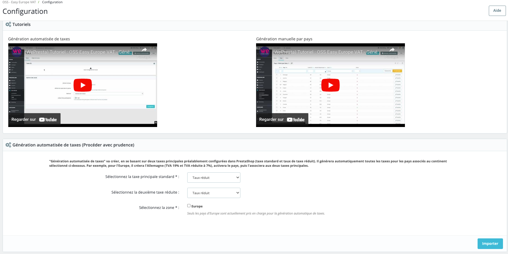Click the 'Sélectionnez la taxe principale standard' label
This screenshot has width=508, height=254.
click(x=142, y=177)
